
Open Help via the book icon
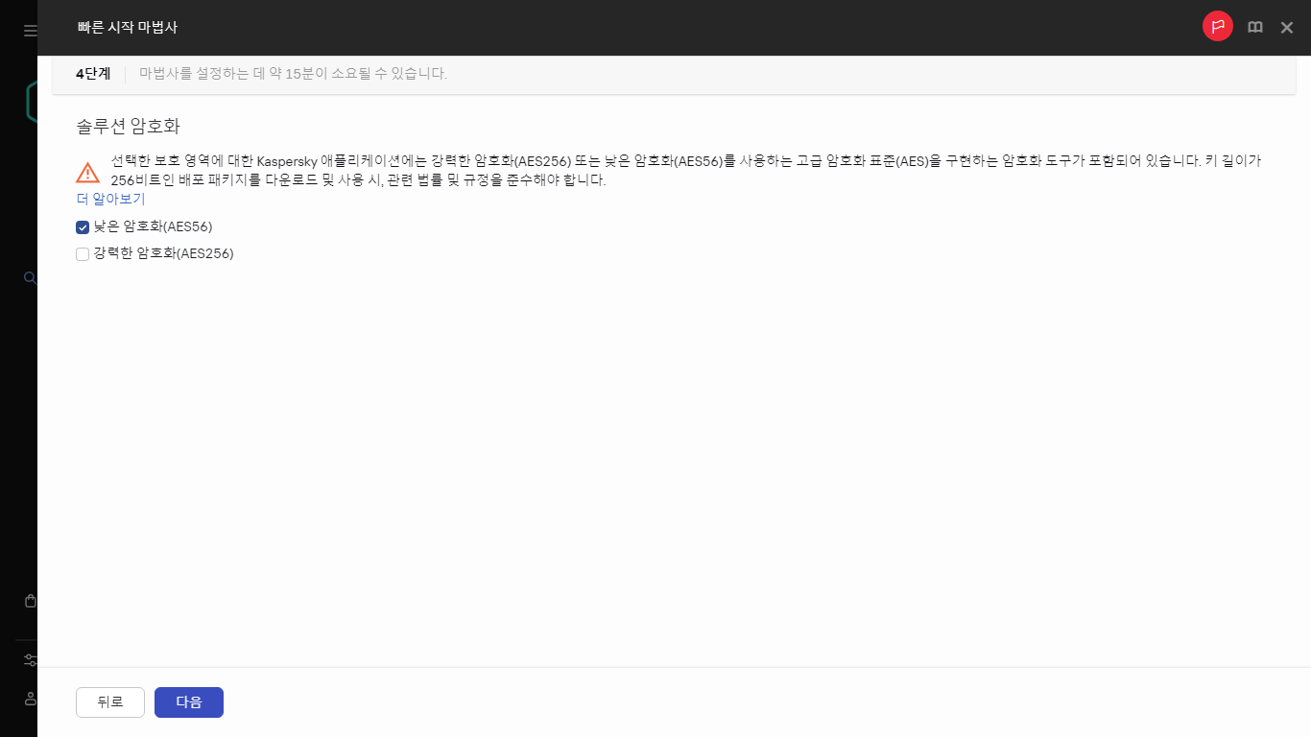(x=1254, y=27)
